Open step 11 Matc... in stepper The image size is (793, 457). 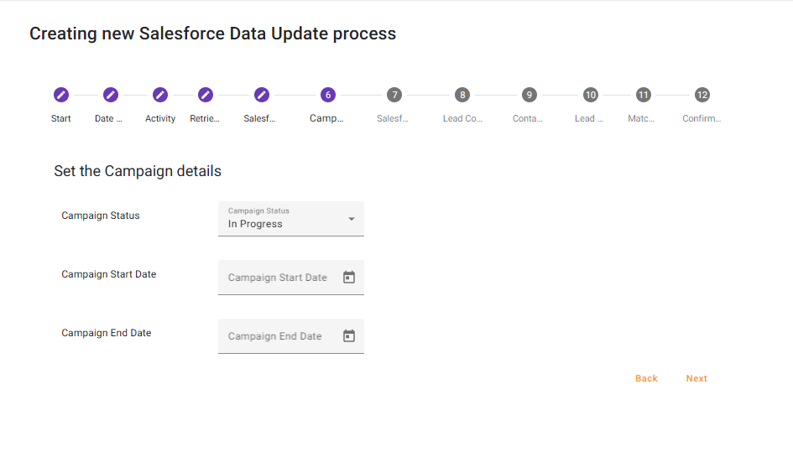(x=643, y=95)
